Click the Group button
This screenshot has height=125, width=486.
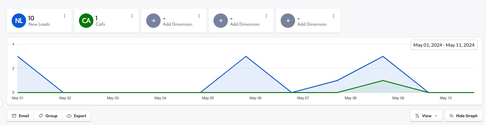(48, 116)
